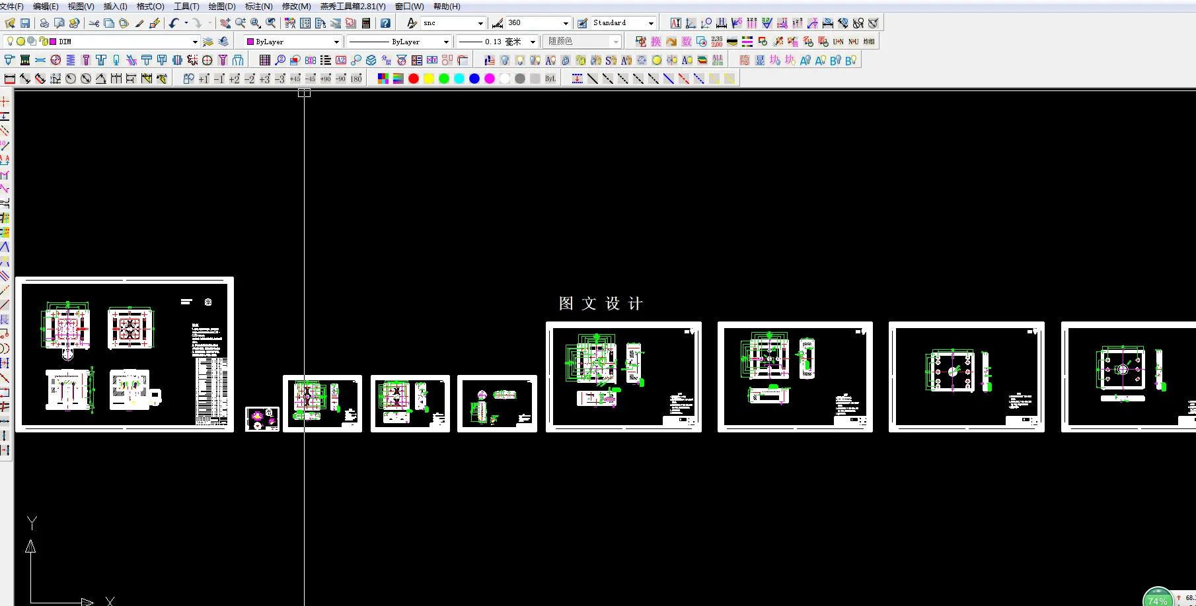This screenshot has width=1196, height=606.
Task: Click the blue Help question-mark icon
Action: (386, 23)
